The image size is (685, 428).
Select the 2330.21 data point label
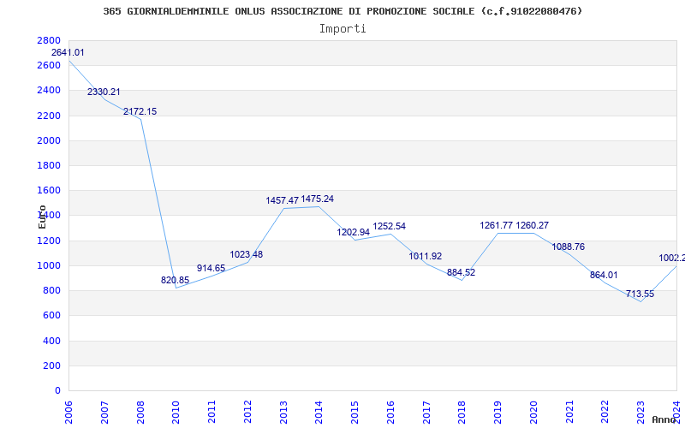tap(104, 92)
